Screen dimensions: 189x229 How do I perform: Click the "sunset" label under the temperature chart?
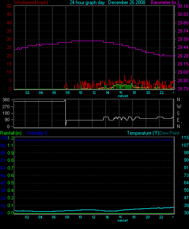122,220
